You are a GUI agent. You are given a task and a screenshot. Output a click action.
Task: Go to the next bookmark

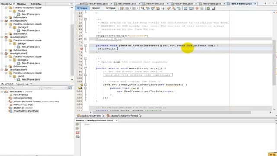pos(174,8)
